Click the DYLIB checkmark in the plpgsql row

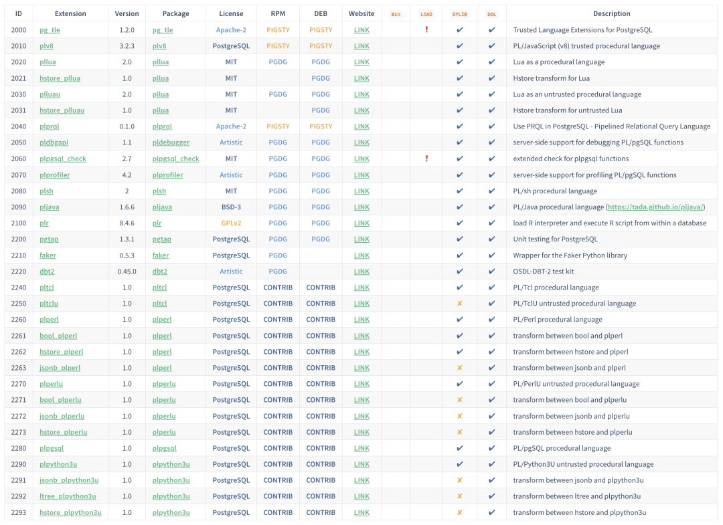click(460, 448)
